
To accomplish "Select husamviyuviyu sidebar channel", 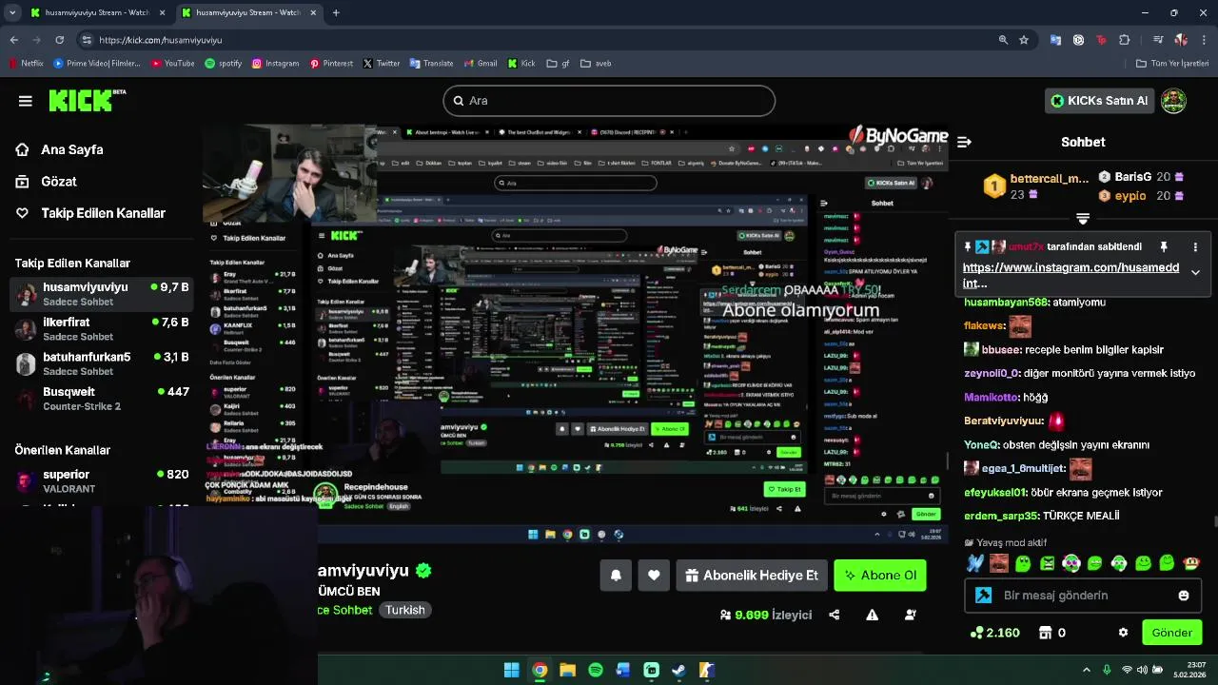I will coord(102,294).
